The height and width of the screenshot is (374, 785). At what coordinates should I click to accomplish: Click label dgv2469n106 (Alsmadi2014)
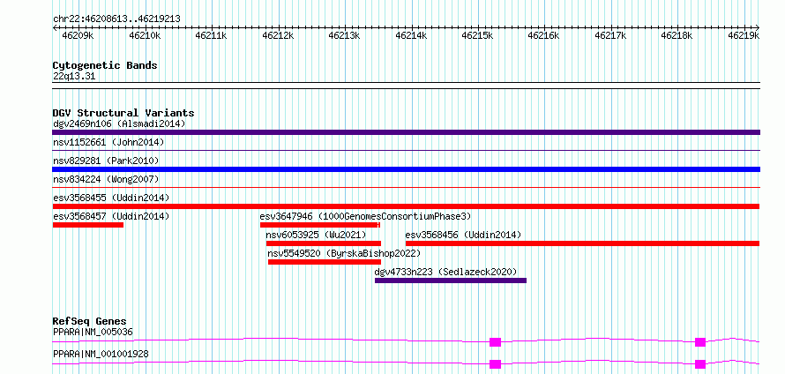pos(119,123)
